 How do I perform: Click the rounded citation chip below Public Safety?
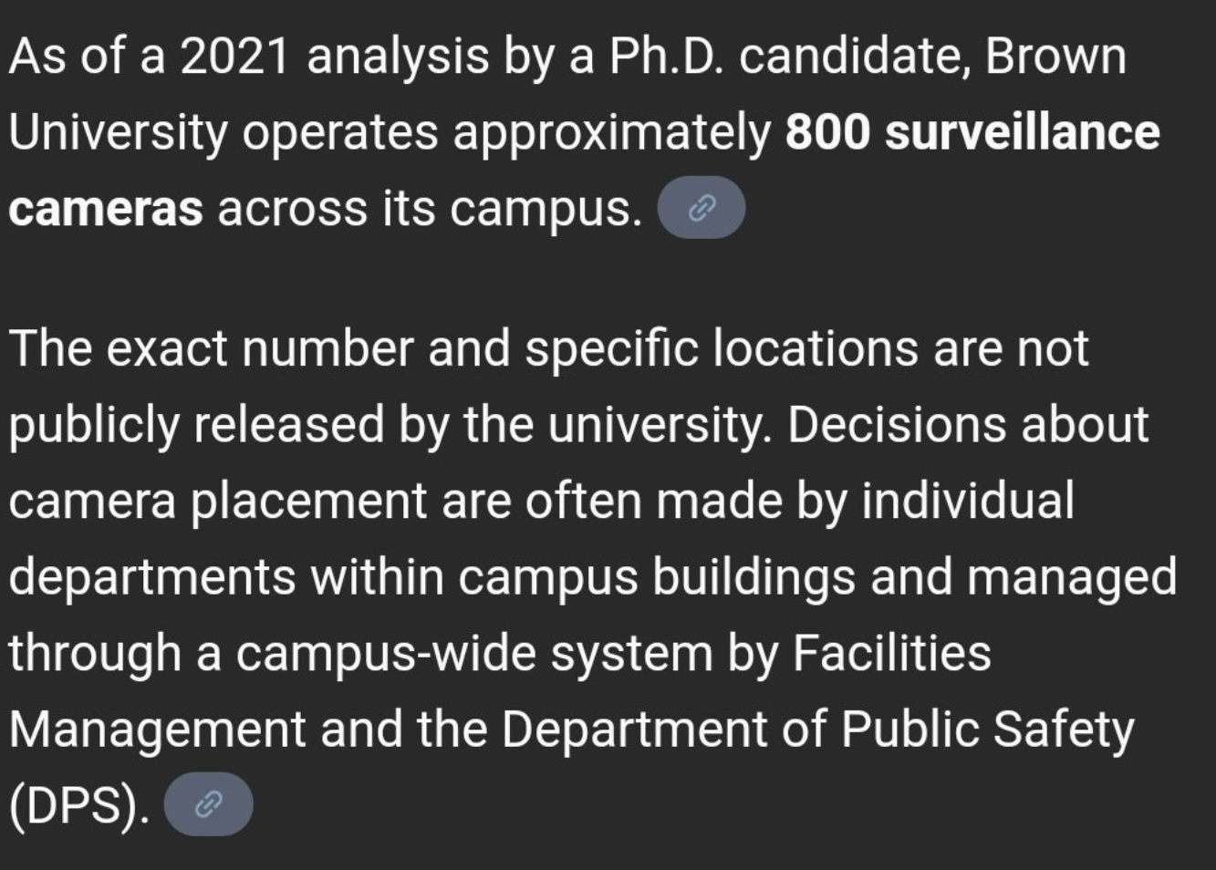pos(207,803)
